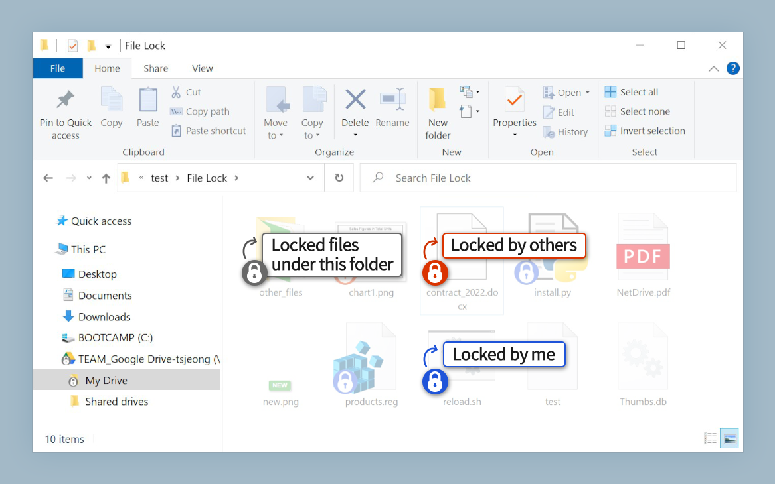Switch to the View ribbon tab
This screenshot has width=775, height=484.
(203, 68)
